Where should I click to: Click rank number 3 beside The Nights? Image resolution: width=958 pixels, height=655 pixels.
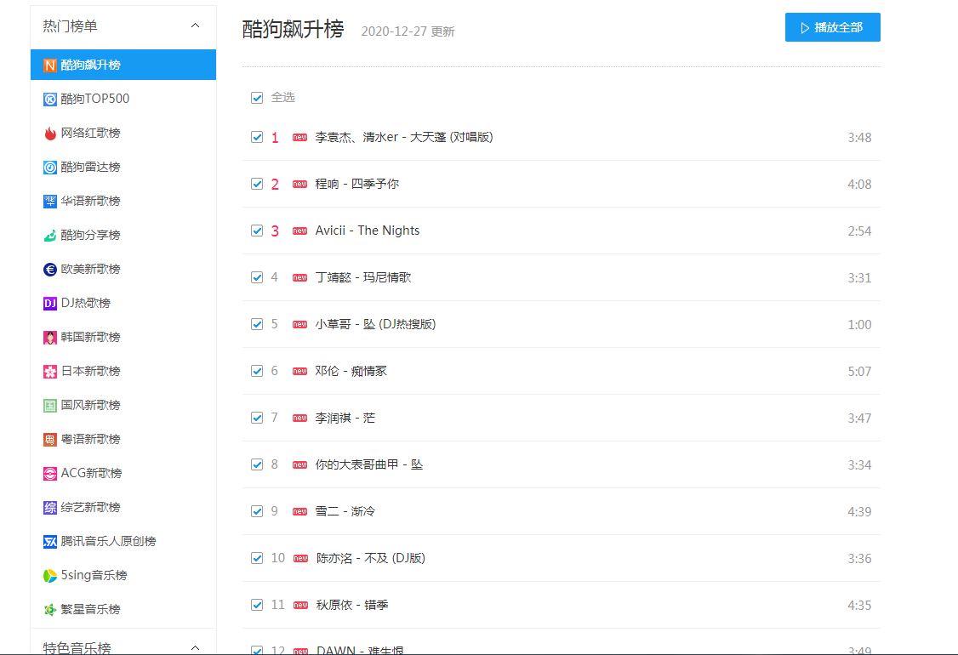(x=275, y=231)
